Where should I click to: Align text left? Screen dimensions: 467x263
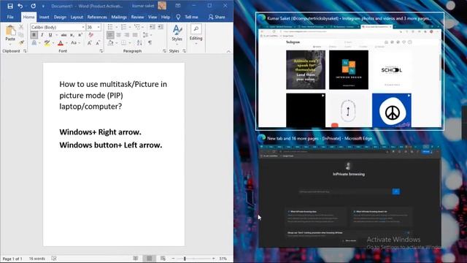pyautogui.click(x=110, y=35)
